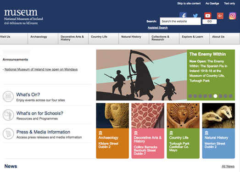Open the Visit Us menu
The width and height of the screenshot is (240, 172).
click(x=14, y=39)
